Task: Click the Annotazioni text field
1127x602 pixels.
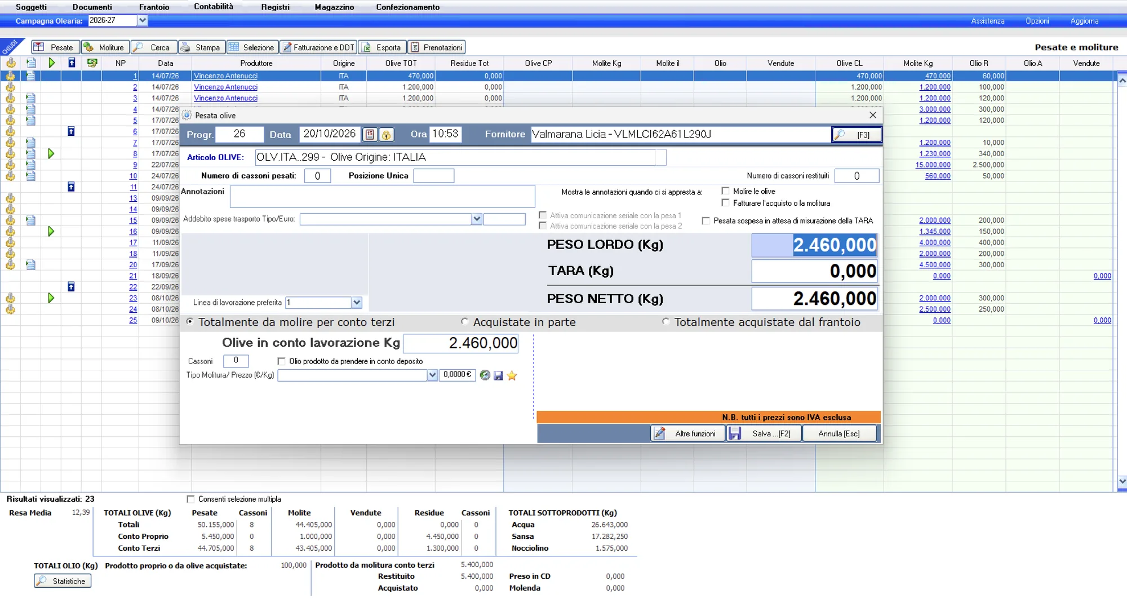Action: [382, 196]
